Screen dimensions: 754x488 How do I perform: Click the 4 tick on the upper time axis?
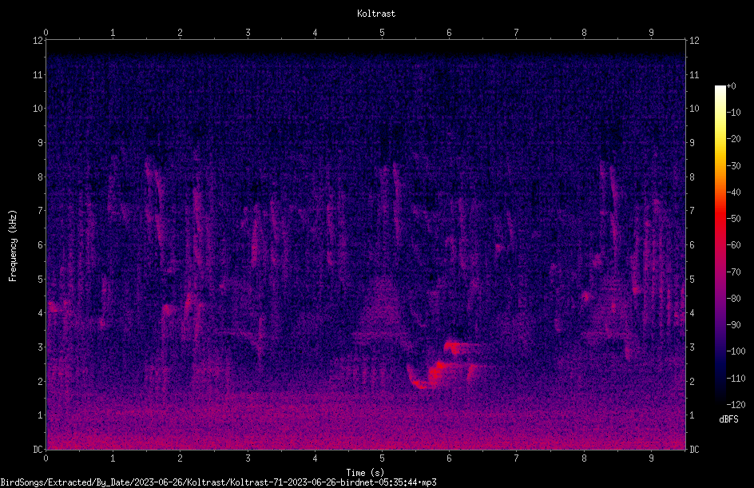(x=315, y=32)
